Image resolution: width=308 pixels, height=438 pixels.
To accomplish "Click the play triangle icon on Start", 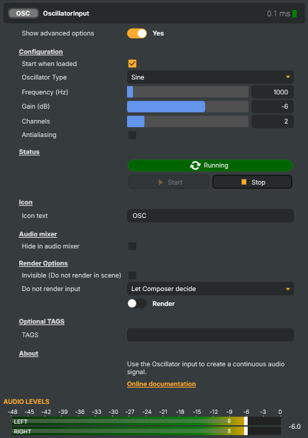I will [x=160, y=182].
